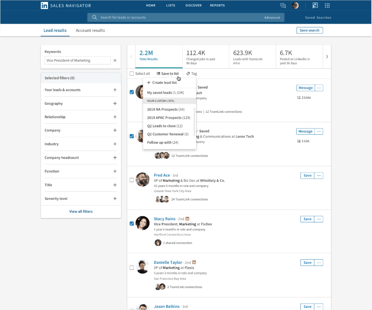Click the Save search button

[310, 30]
